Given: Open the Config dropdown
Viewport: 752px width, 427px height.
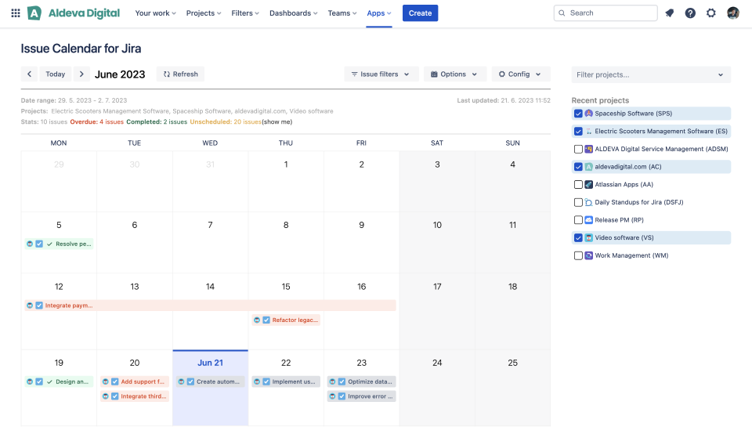Looking at the screenshot, I should tap(520, 74).
